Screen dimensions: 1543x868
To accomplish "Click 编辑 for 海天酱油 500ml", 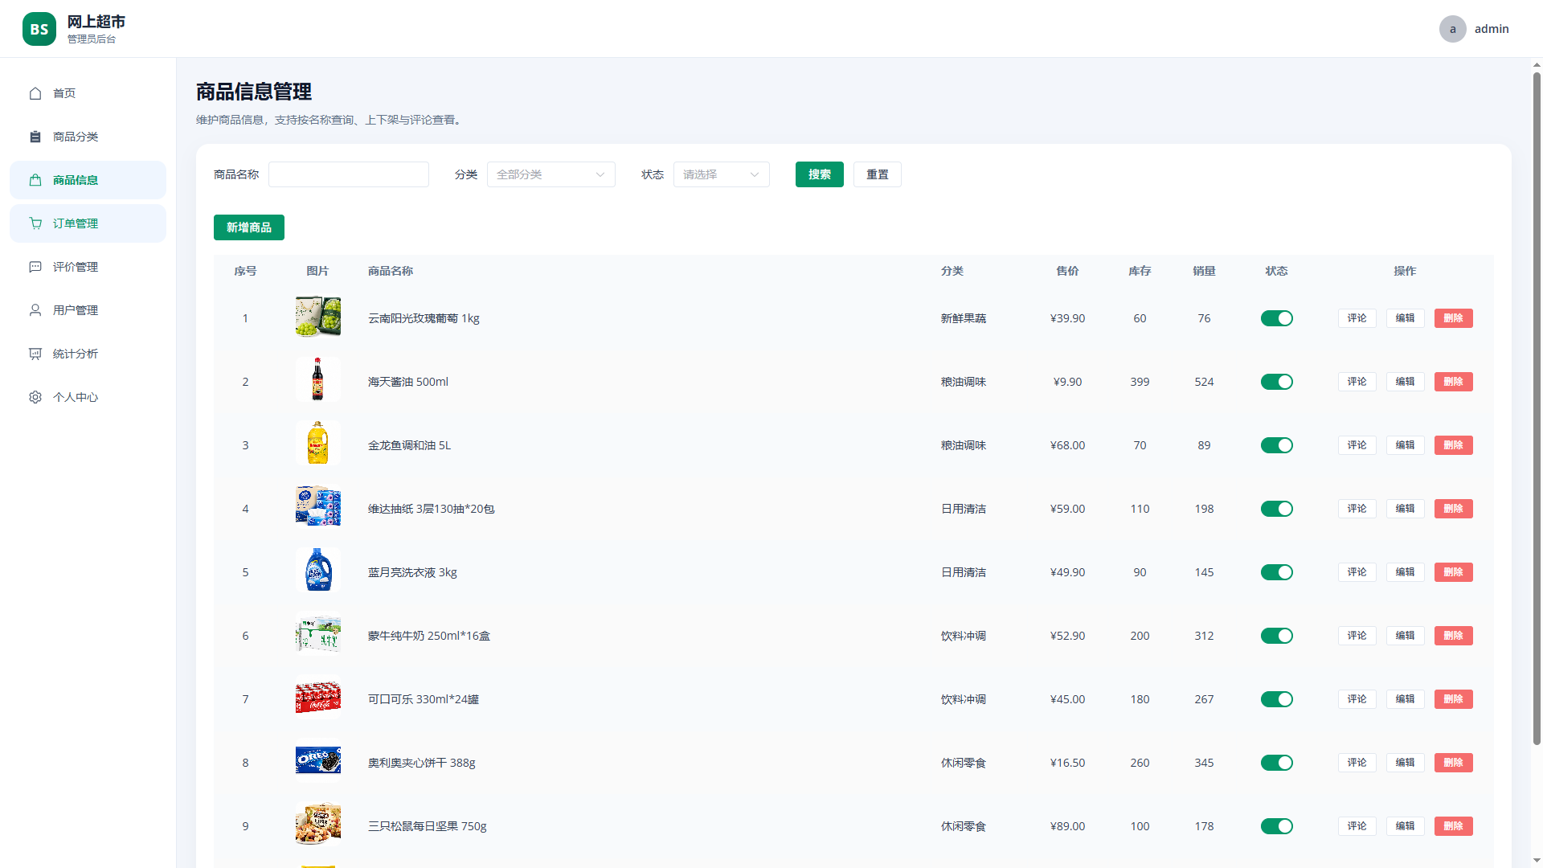I will pos(1406,382).
